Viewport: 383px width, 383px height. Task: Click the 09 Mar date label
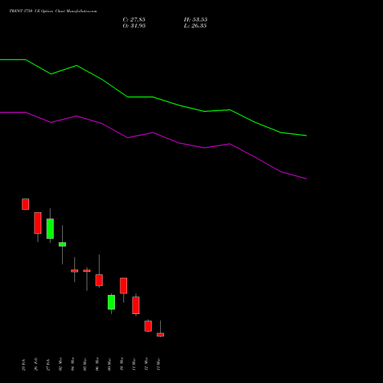tap(110, 364)
